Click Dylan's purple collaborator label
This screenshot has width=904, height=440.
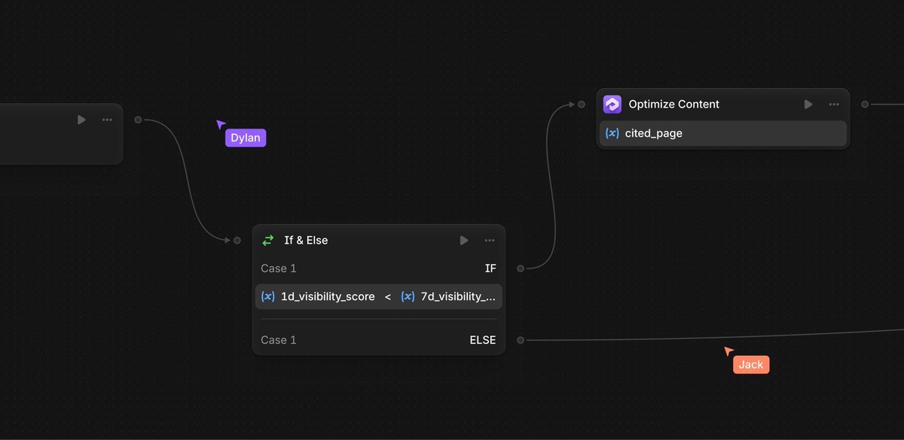(x=246, y=138)
